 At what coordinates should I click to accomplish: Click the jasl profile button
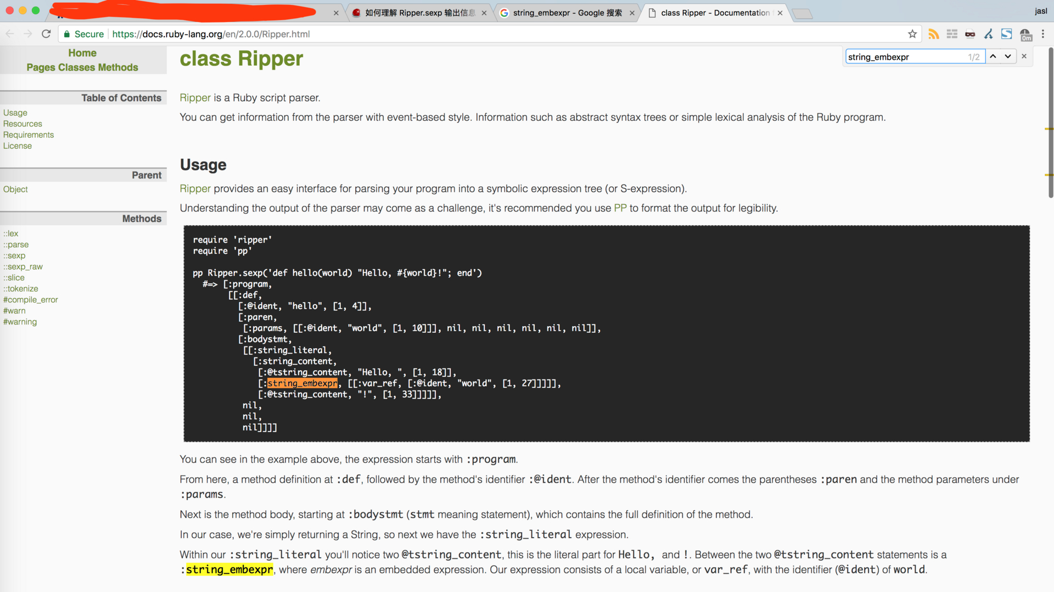(1041, 11)
